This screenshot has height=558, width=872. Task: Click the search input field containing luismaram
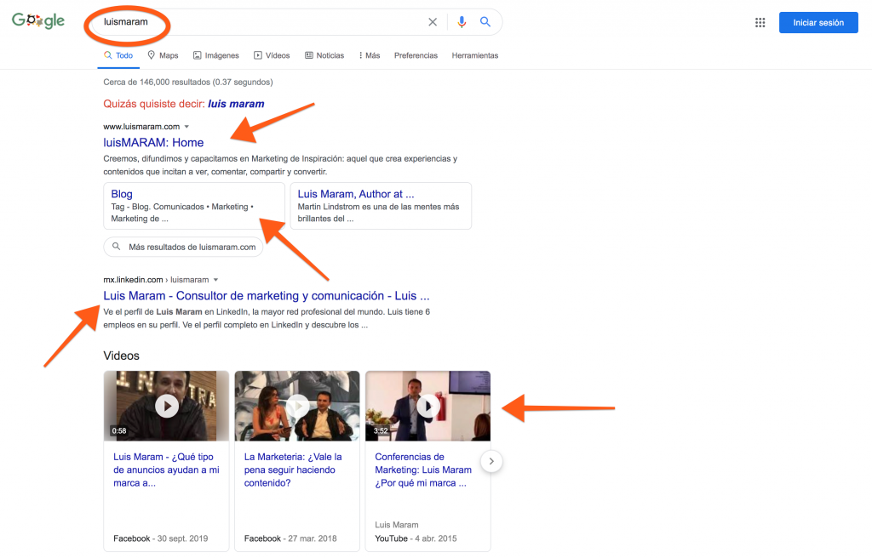255,22
